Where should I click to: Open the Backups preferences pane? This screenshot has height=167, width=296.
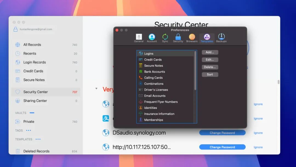[x=221, y=38]
